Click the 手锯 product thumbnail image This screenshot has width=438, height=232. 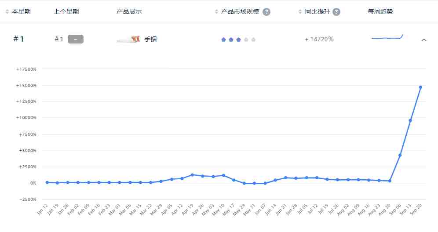point(128,40)
